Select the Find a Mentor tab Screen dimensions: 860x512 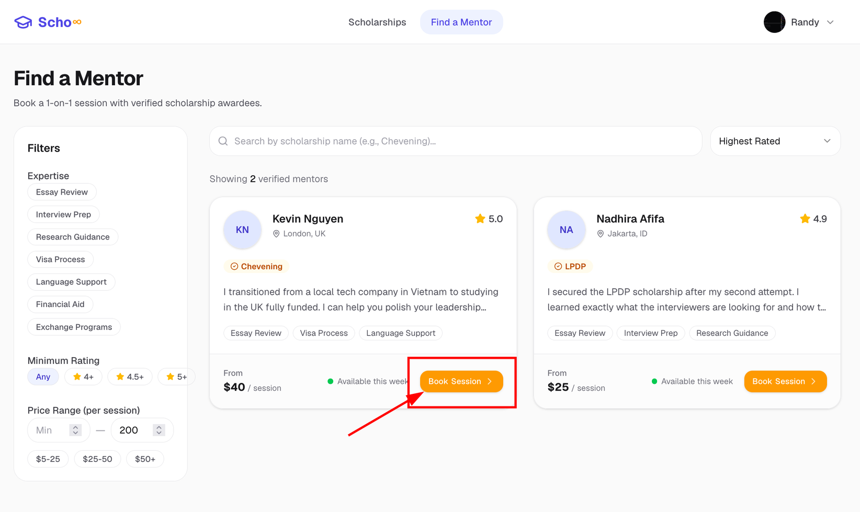[x=461, y=22]
